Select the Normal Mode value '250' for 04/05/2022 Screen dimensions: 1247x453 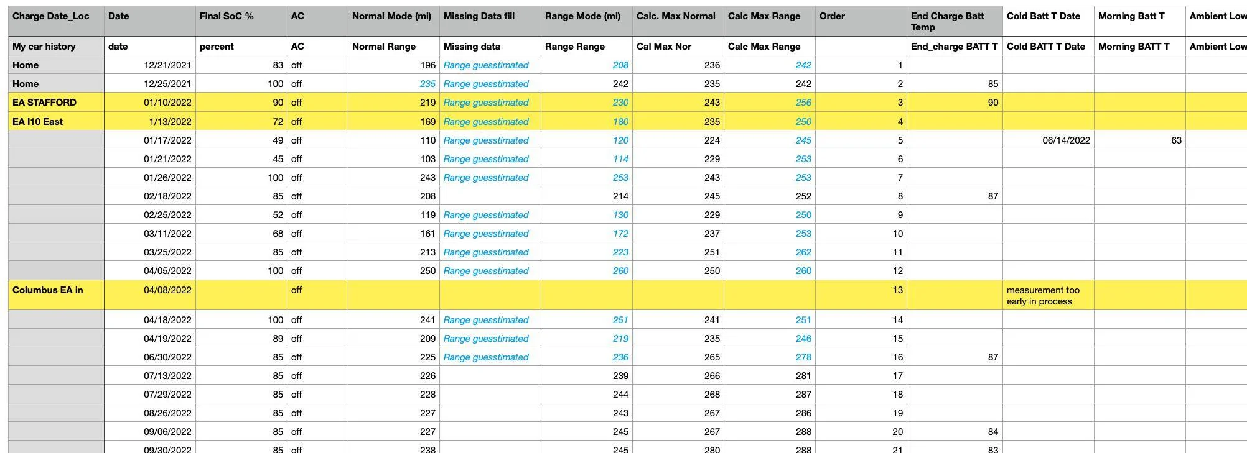click(393, 270)
